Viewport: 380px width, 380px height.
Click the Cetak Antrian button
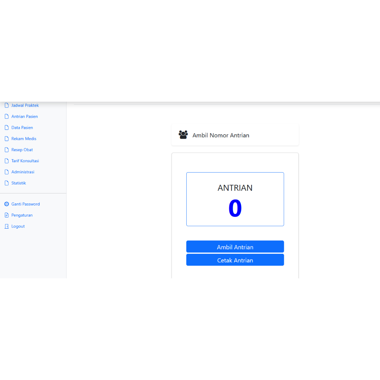[x=235, y=260]
